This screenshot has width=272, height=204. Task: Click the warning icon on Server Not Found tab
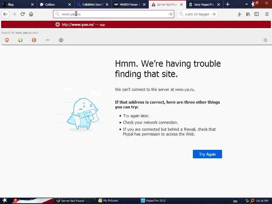click(153, 5)
